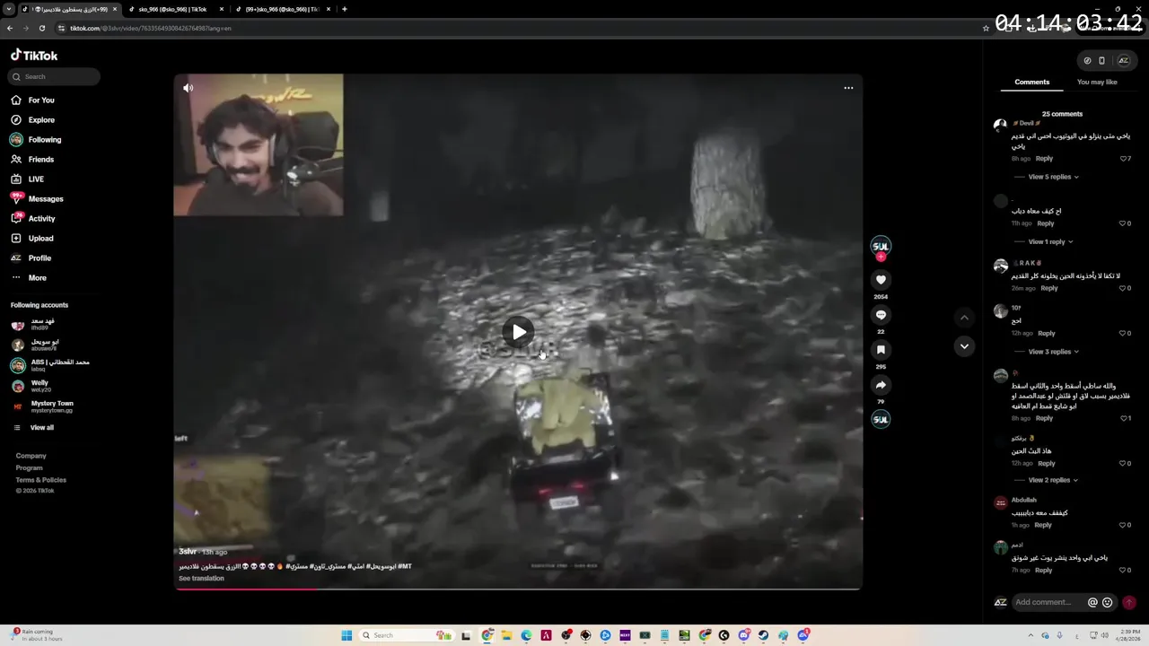Expand View 2 replies

pyautogui.click(x=1053, y=480)
